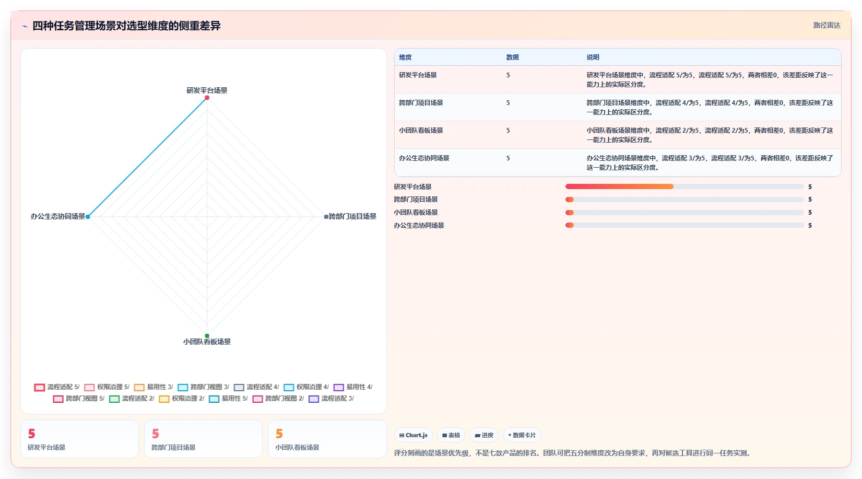Click the gray radar point at 跨部门项目场景

(x=326, y=217)
